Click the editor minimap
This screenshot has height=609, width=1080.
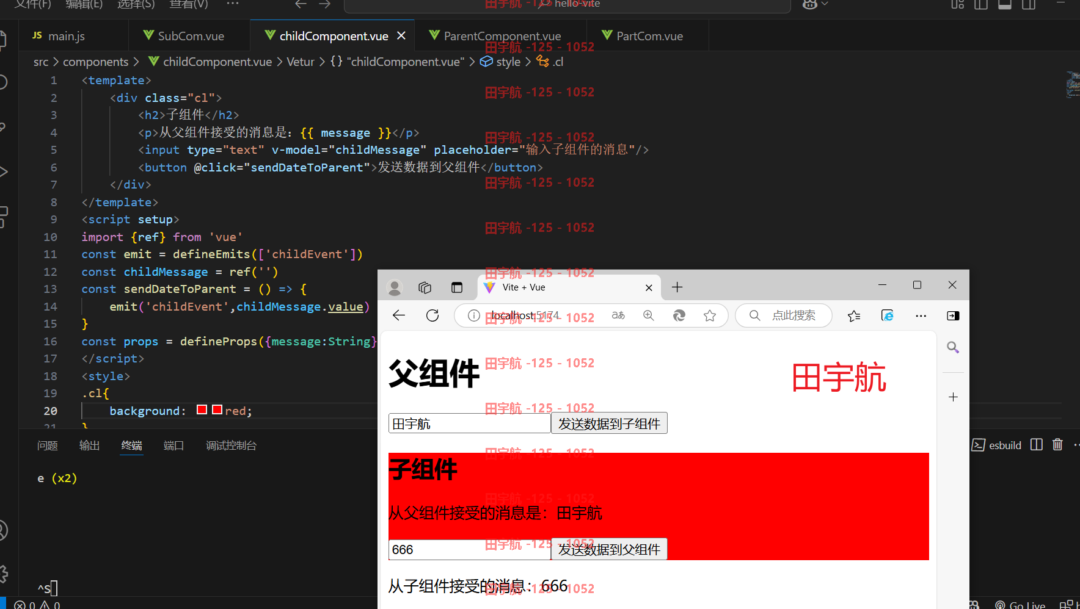[1072, 85]
